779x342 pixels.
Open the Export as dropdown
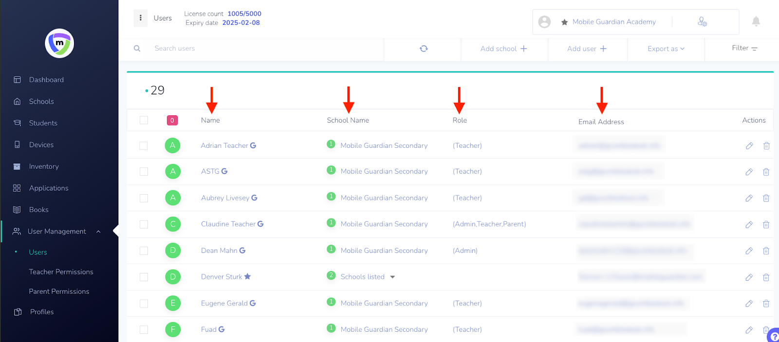pos(666,49)
